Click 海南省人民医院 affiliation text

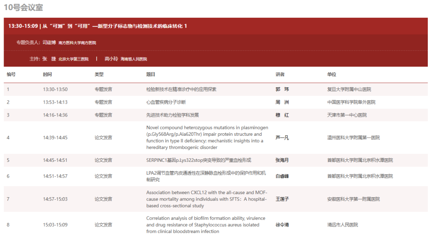(134, 59)
